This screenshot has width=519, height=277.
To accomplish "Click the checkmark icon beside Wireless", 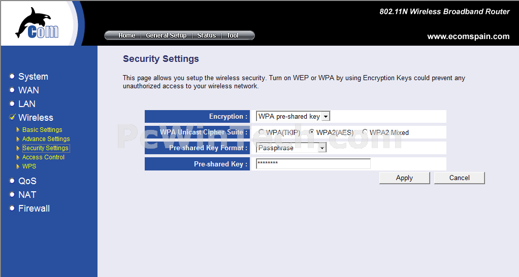I will tap(12, 117).
